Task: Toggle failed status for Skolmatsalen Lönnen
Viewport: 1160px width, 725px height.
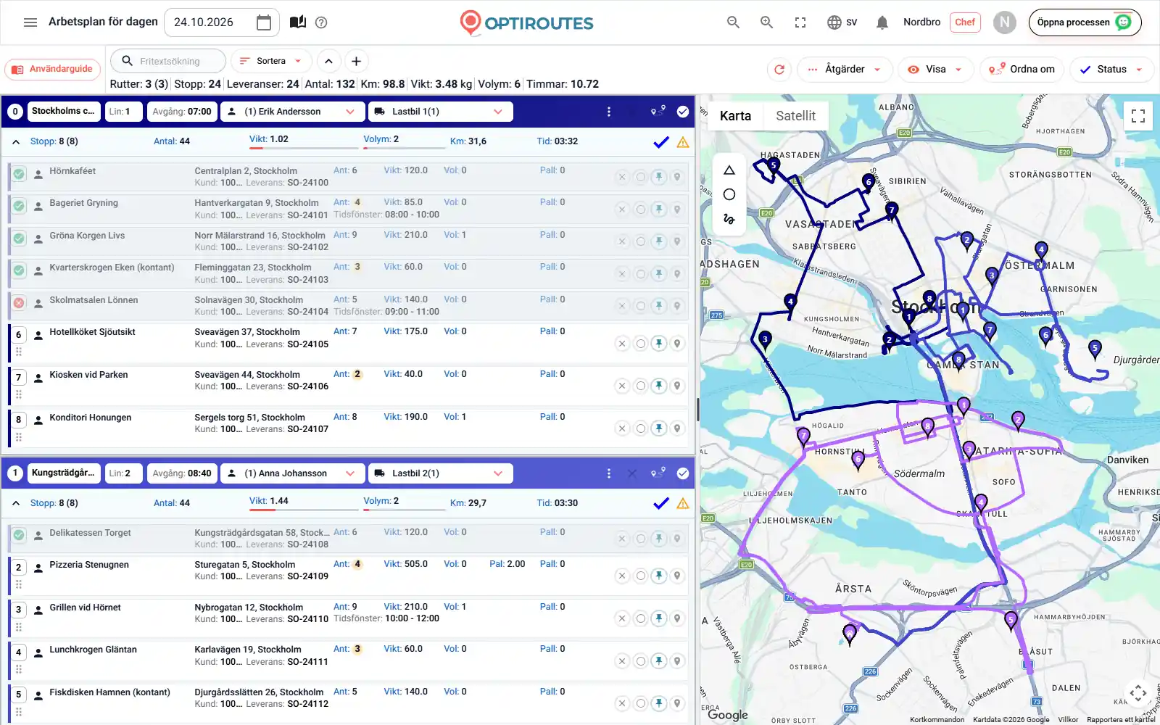Action: (x=19, y=303)
